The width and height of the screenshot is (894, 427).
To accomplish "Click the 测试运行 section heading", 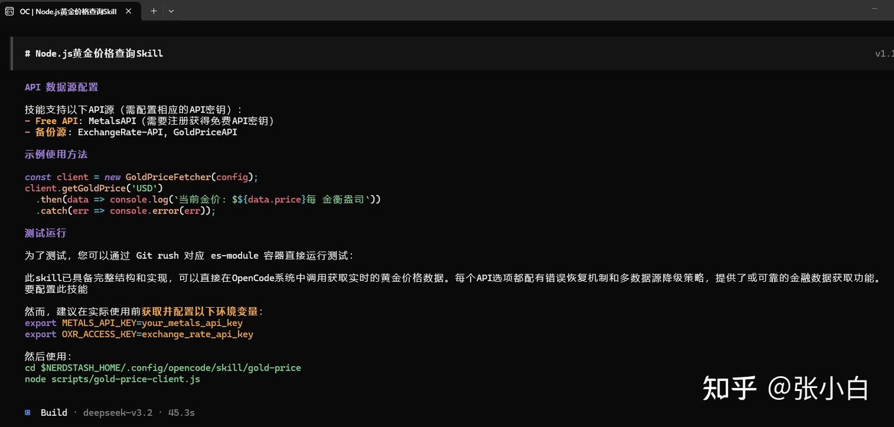I will [45, 233].
